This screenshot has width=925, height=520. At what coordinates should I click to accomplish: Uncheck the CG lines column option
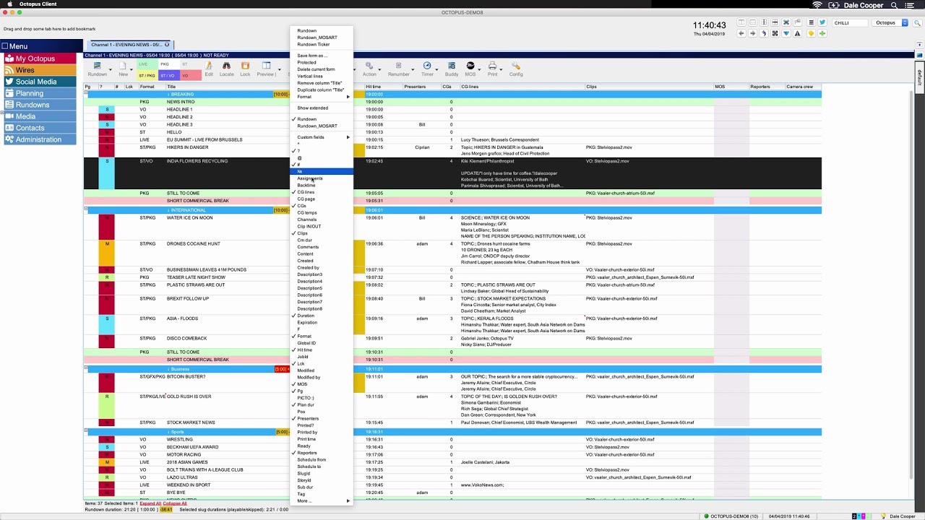(306, 192)
